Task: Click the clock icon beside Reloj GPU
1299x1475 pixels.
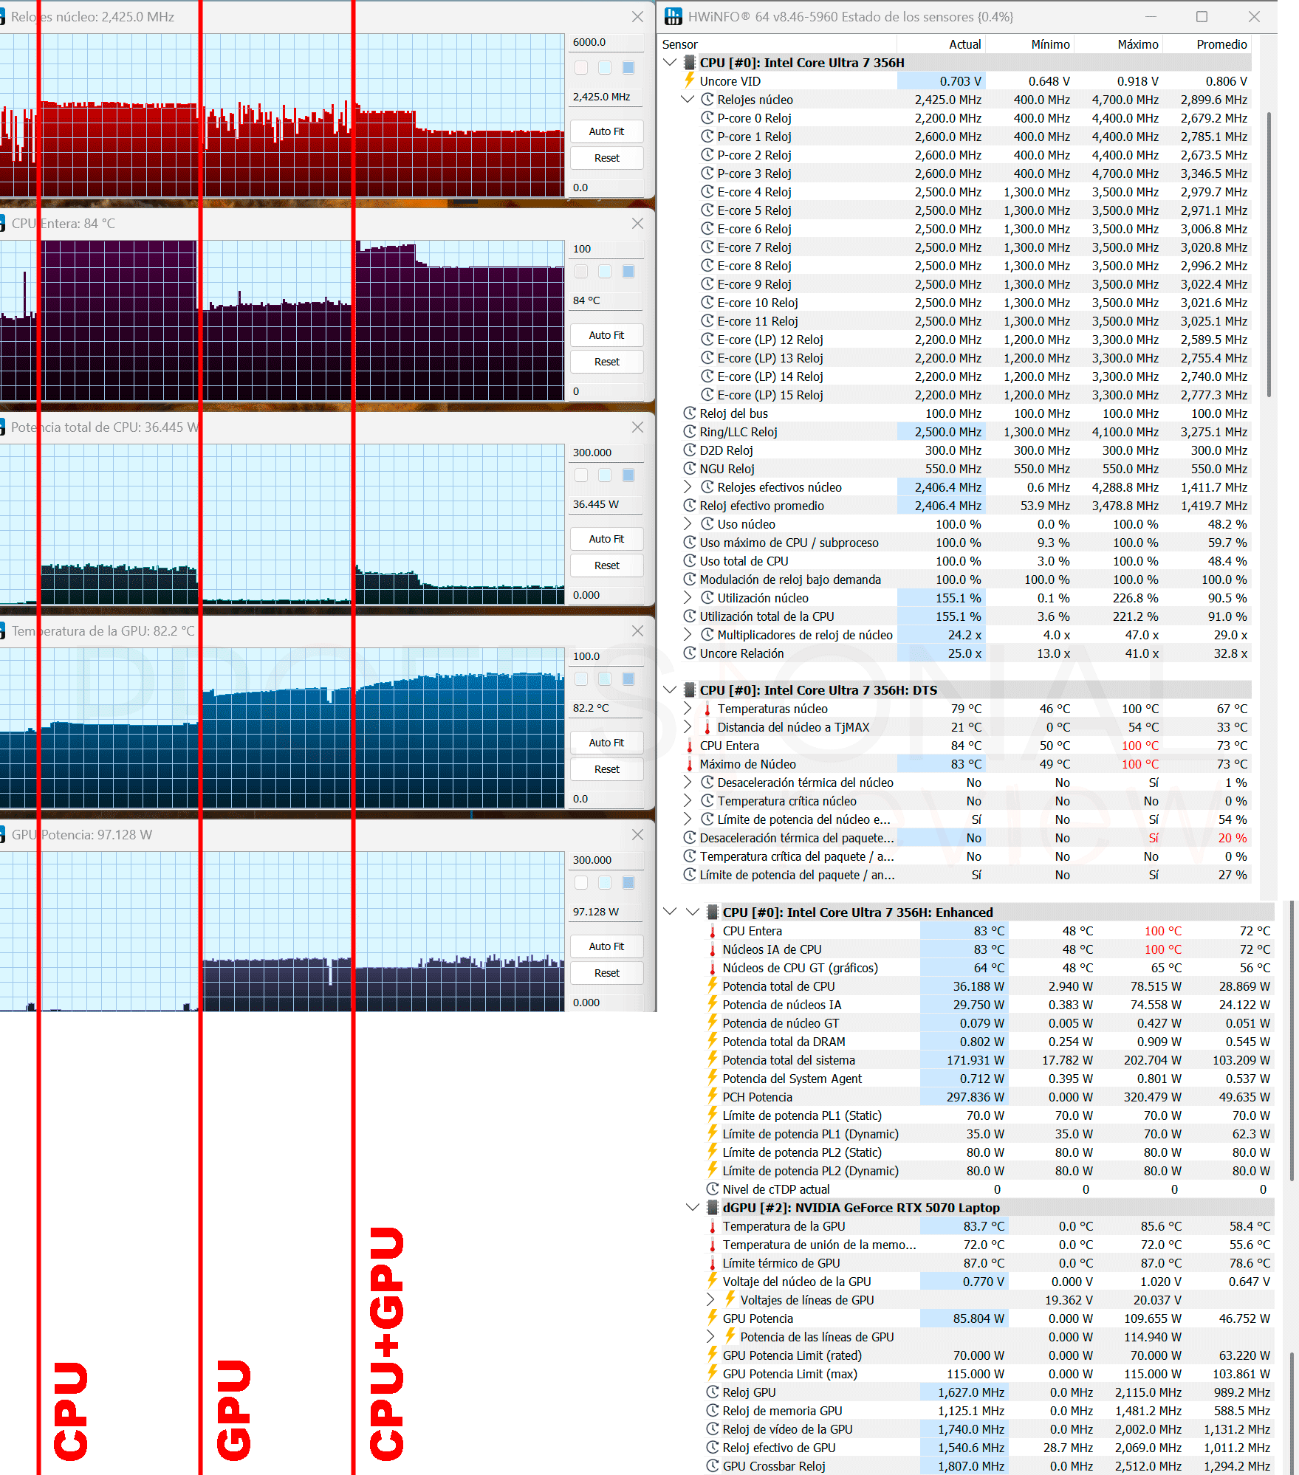Action: coord(713,1392)
